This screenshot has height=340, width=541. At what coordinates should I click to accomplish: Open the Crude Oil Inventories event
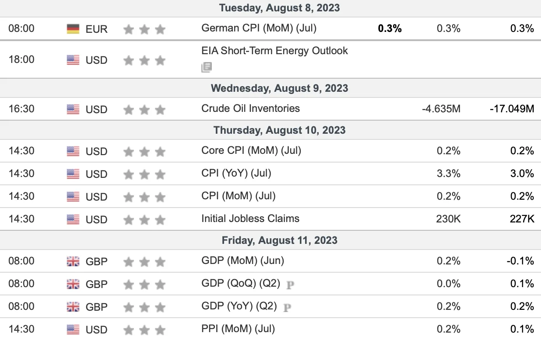tap(250, 108)
